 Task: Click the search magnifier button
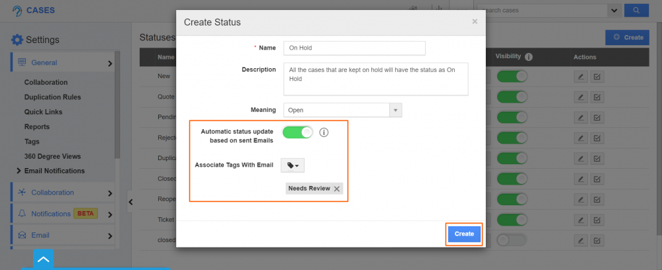pyautogui.click(x=636, y=10)
